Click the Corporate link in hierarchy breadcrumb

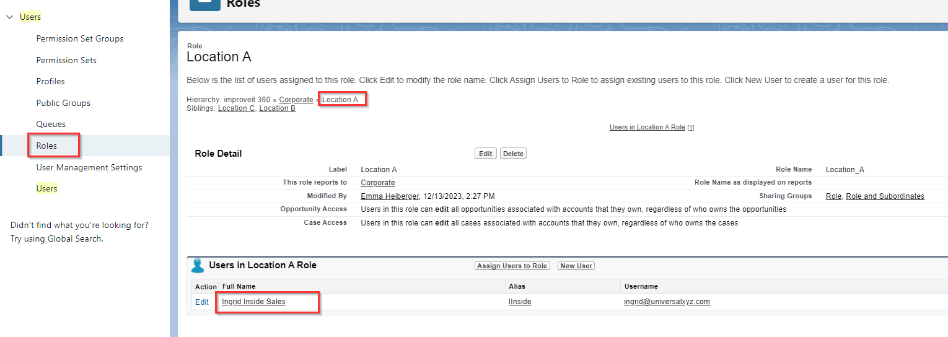coord(296,100)
